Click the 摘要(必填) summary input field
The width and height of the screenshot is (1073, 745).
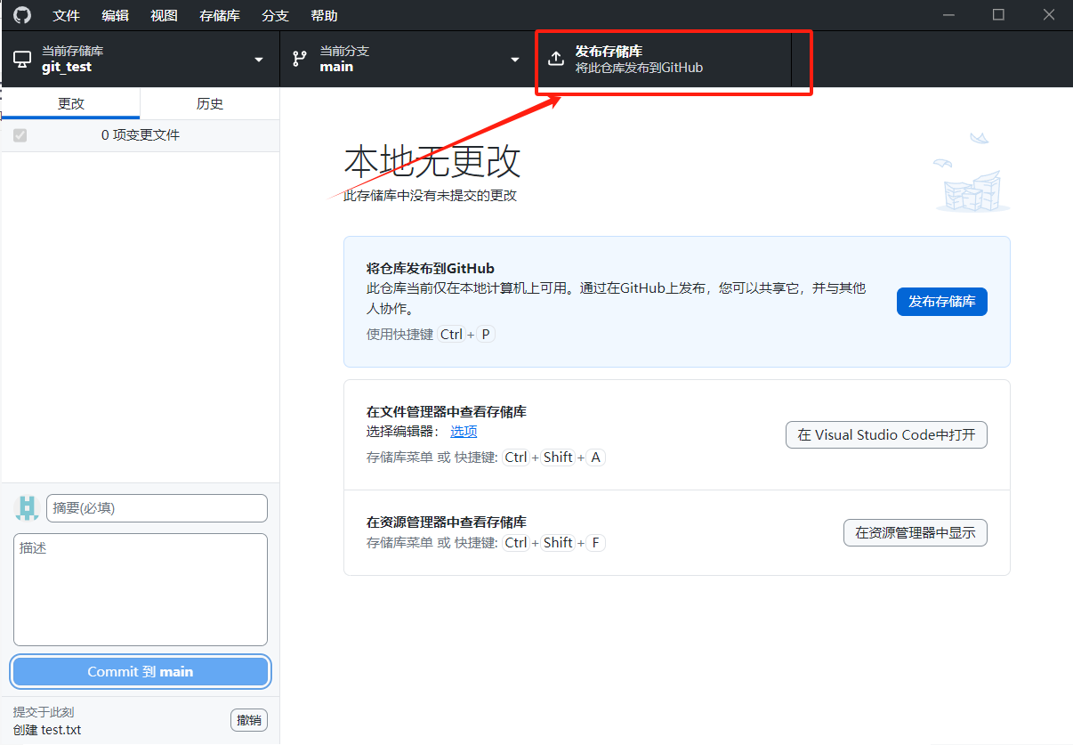point(157,507)
